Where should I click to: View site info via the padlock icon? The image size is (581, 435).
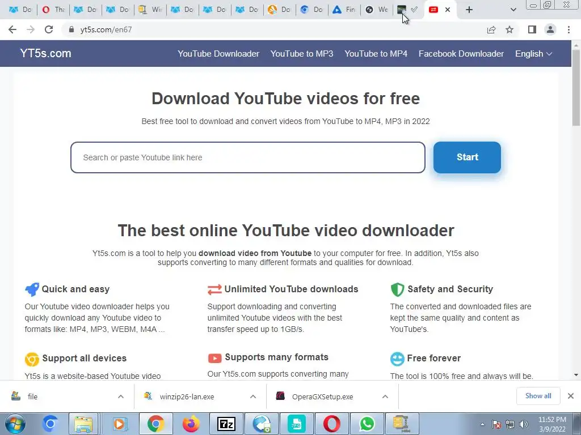tap(71, 29)
